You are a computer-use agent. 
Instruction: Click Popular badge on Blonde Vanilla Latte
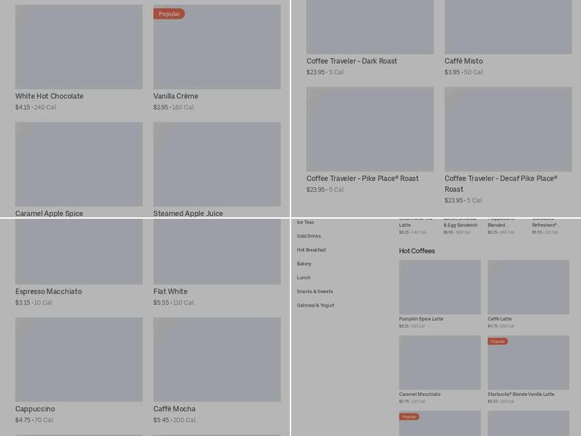497,342
